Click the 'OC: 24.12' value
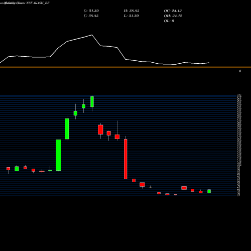This screenshot has width=251, height=251. coord(173,11)
